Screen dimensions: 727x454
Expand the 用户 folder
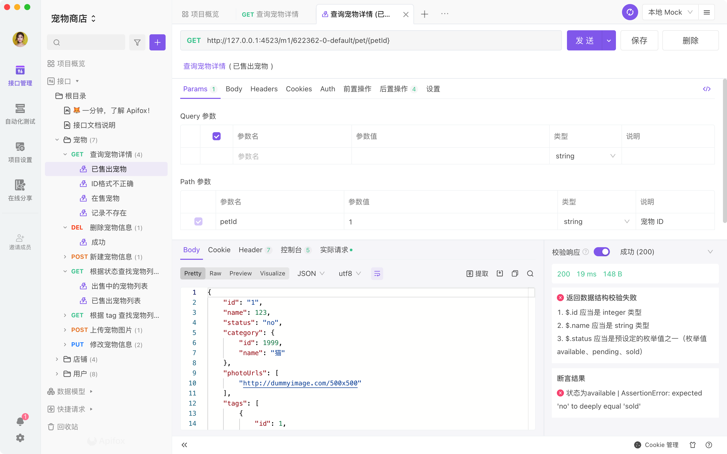pyautogui.click(x=57, y=374)
